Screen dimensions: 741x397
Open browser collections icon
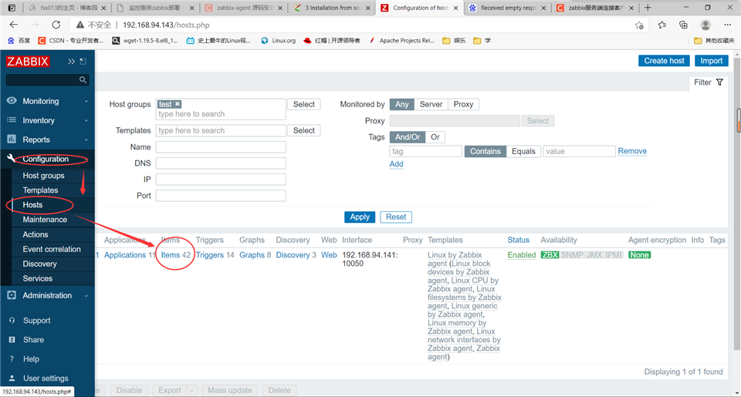click(x=683, y=25)
